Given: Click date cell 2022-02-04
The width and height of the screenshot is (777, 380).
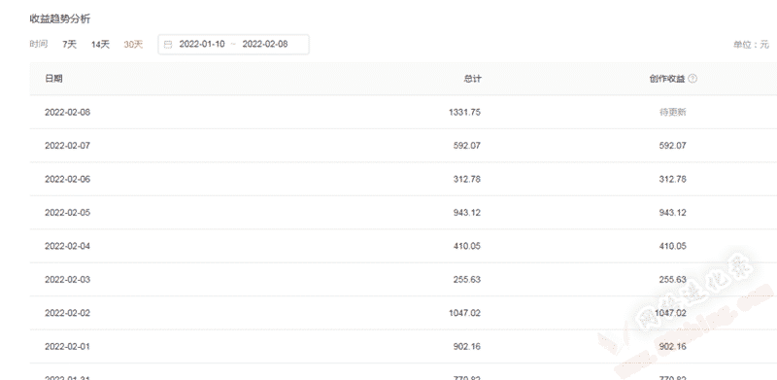Looking at the screenshot, I should point(67,246).
